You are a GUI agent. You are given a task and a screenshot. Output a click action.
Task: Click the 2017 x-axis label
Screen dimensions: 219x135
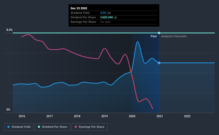(x=50, y=116)
